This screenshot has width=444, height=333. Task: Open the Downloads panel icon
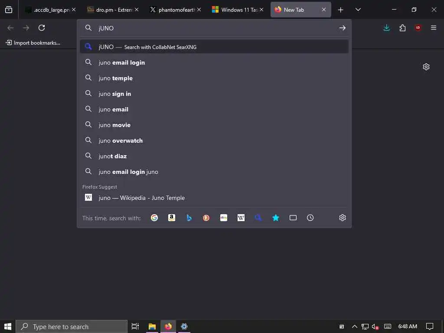[x=386, y=28]
